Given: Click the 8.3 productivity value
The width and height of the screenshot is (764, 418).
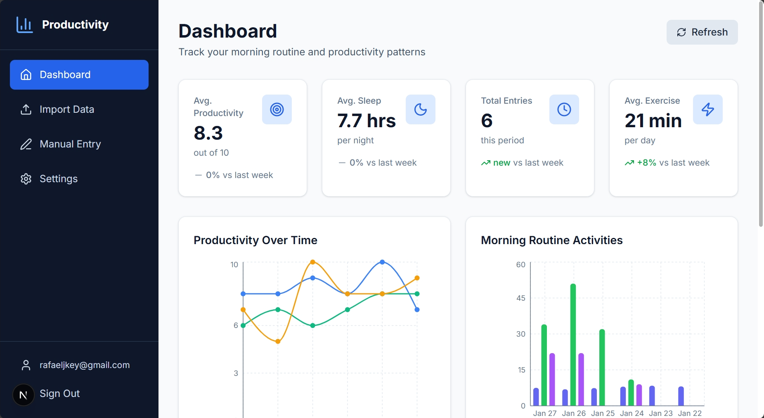Looking at the screenshot, I should tap(208, 133).
